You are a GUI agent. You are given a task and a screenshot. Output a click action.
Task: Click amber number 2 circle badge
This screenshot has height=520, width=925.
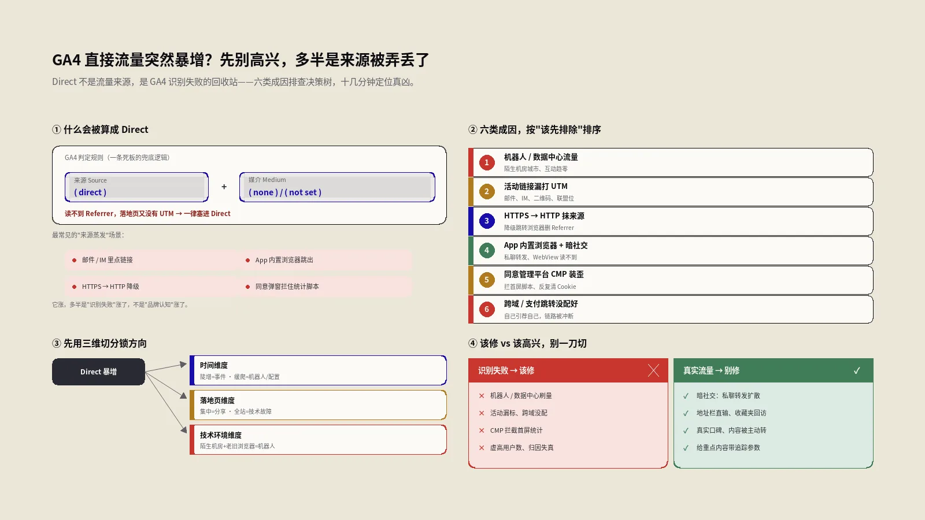487,192
